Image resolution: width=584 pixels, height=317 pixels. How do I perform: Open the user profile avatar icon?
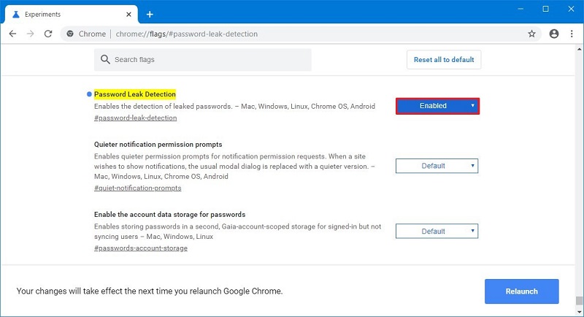[554, 34]
